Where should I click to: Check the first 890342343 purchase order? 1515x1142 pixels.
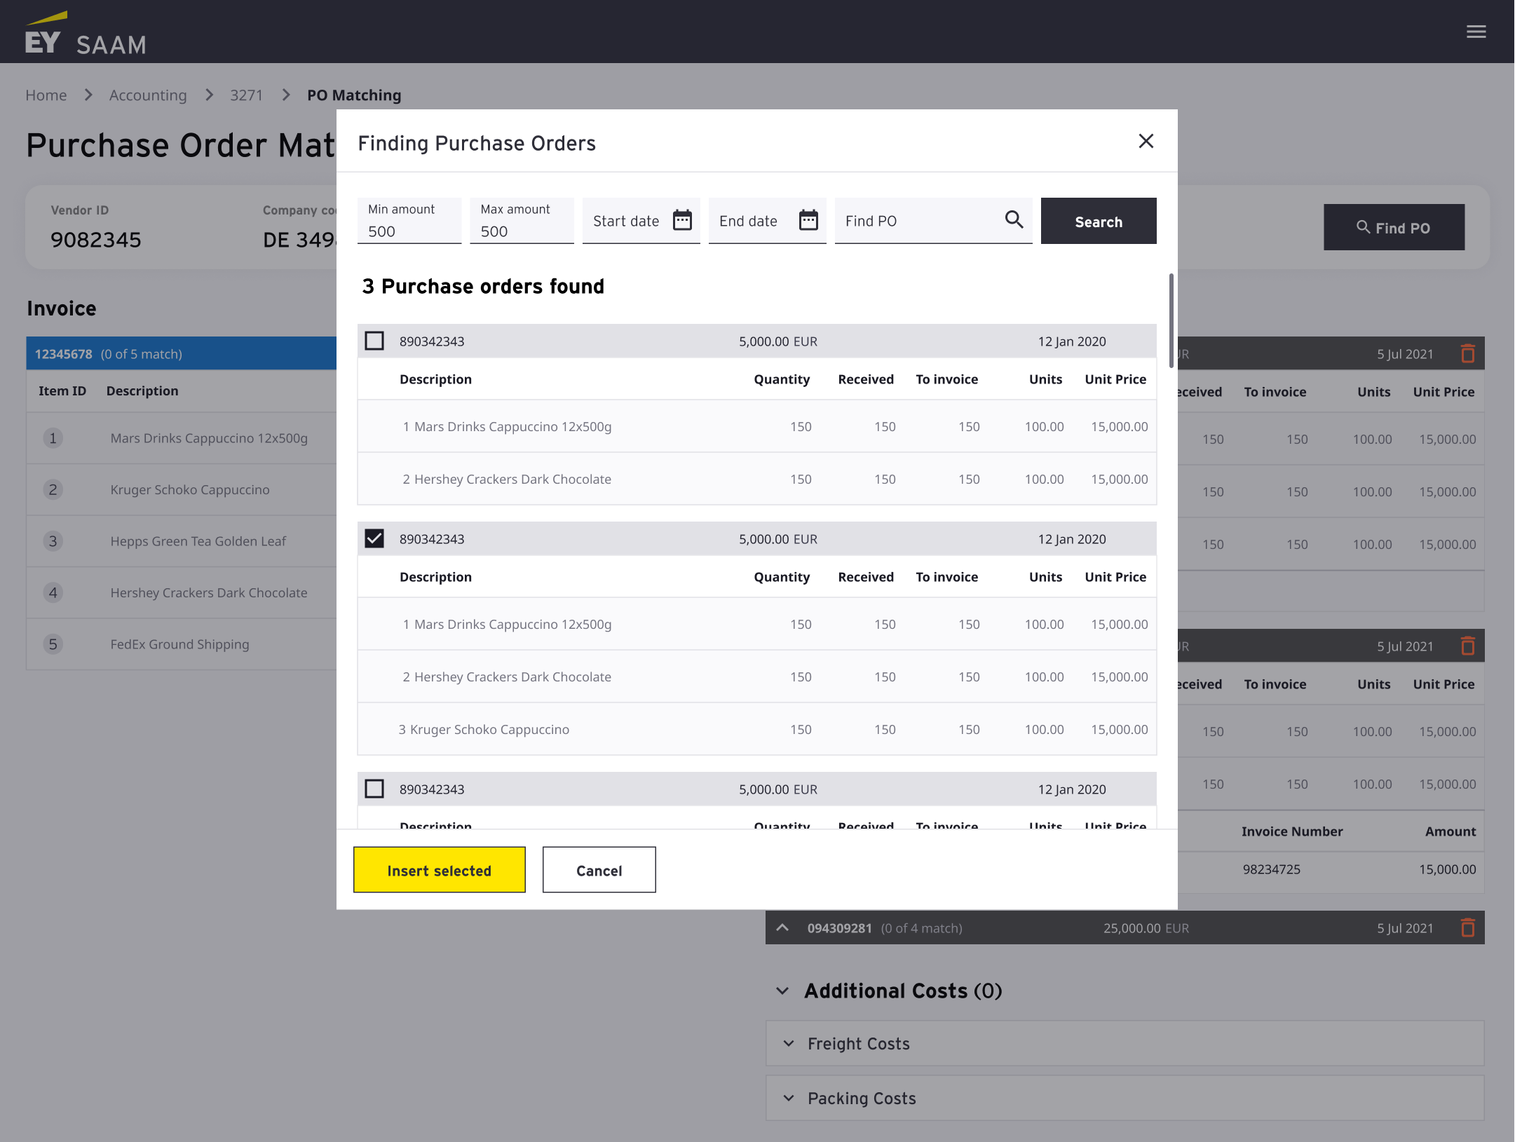coord(374,341)
